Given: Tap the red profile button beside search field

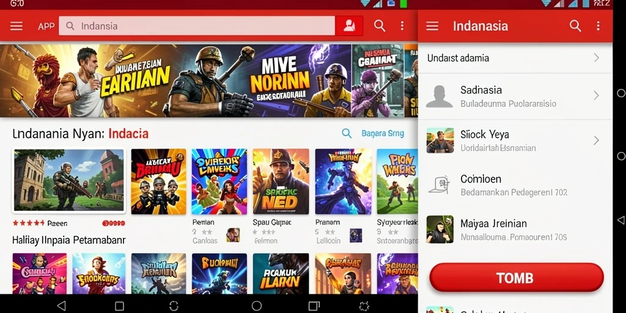Looking at the screenshot, I should (349, 26).
